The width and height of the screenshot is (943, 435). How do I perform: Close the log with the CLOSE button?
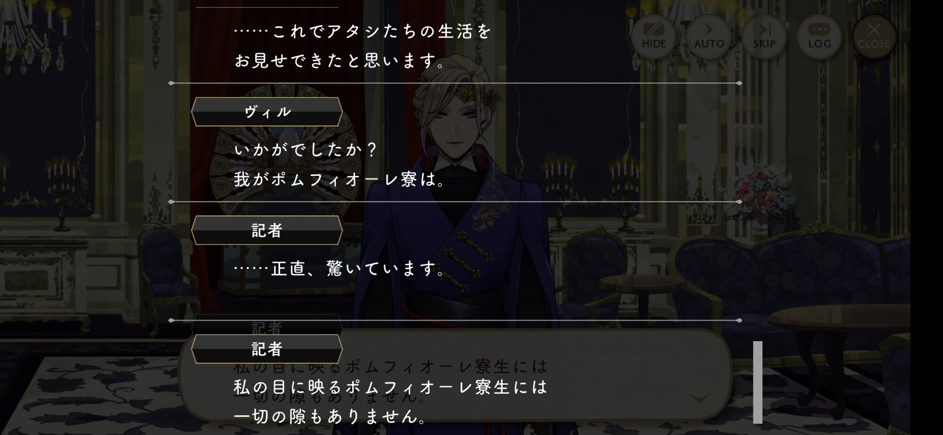[874, 36]
